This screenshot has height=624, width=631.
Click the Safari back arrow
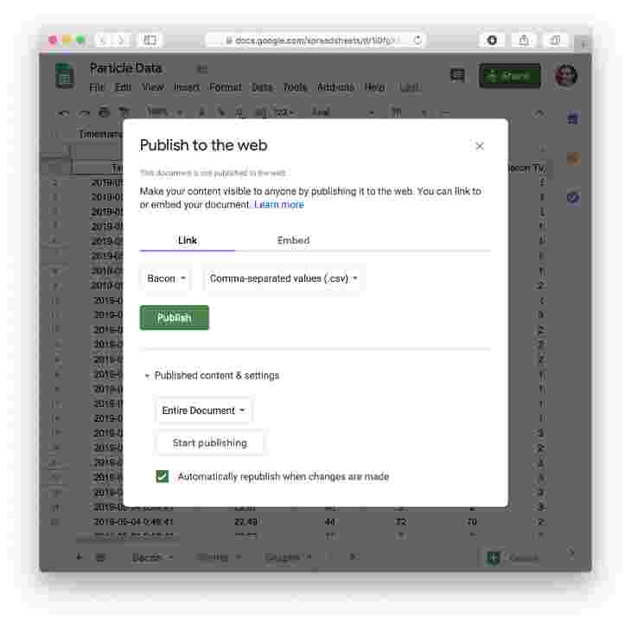pyautogui.click(x=102, y=40)
